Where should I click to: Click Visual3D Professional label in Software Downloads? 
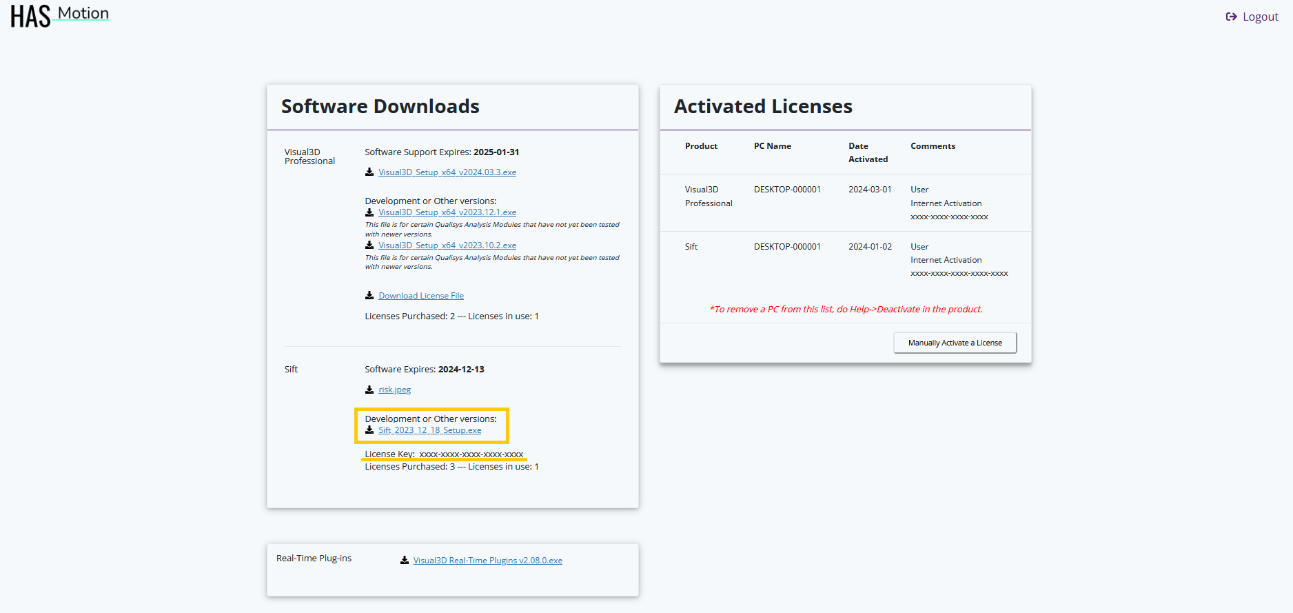tap(309, 157)
